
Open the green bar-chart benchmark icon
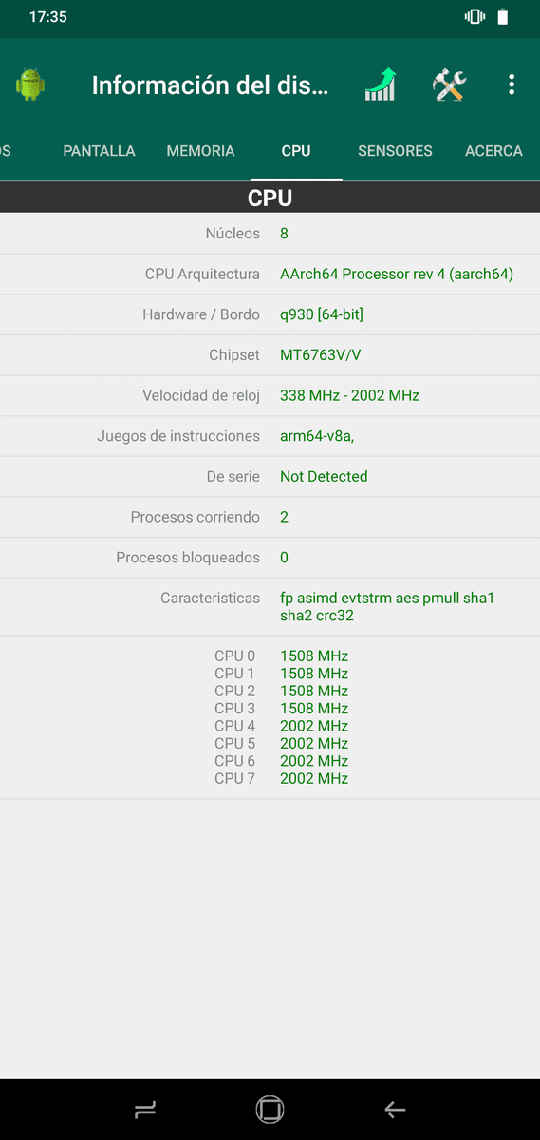[381, 85]
